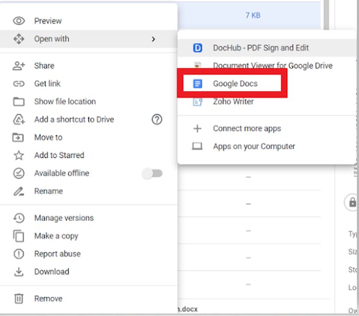The image size is (359, 316).
Task: Click the Available offline checkmark icon
Action: [x=19, y=173]
